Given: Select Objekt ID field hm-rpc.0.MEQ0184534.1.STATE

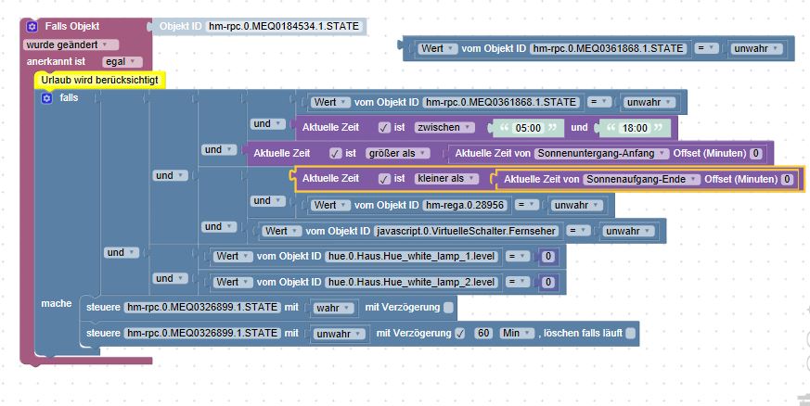Looking at the screenshot, I should (284, 26).
